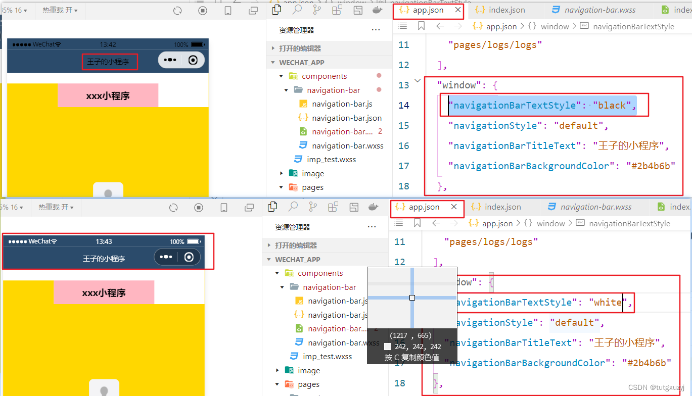Click the outline list icon in the lower editor breadcrumb bar

[x=398, y=223]
